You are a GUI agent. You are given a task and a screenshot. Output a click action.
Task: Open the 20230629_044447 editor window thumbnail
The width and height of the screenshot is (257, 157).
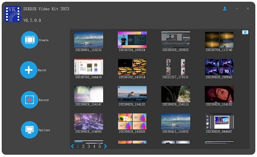(219, 121)
